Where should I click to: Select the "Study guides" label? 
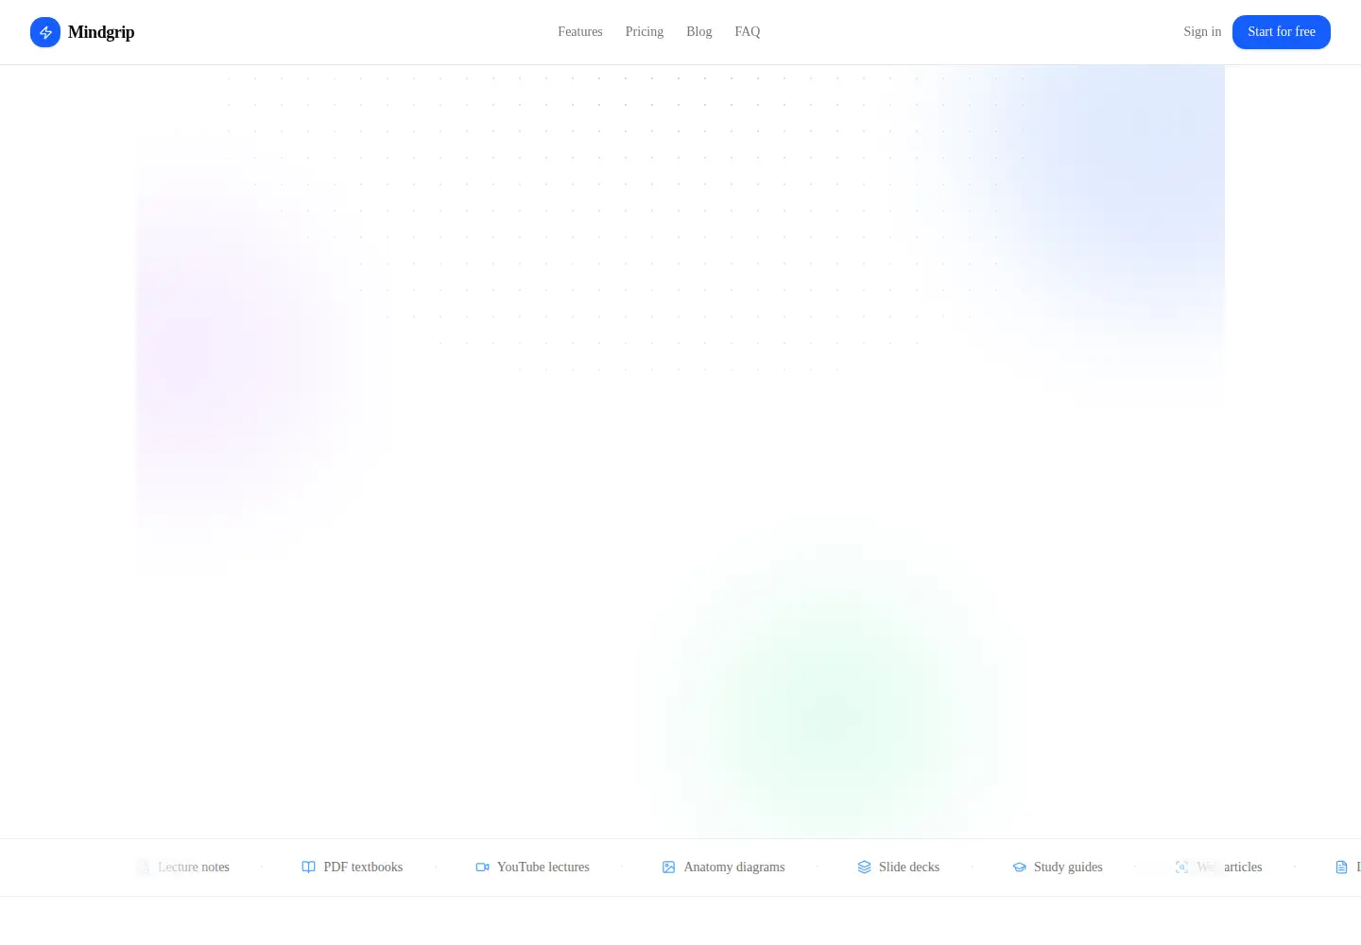click(x=1068, y=868)
